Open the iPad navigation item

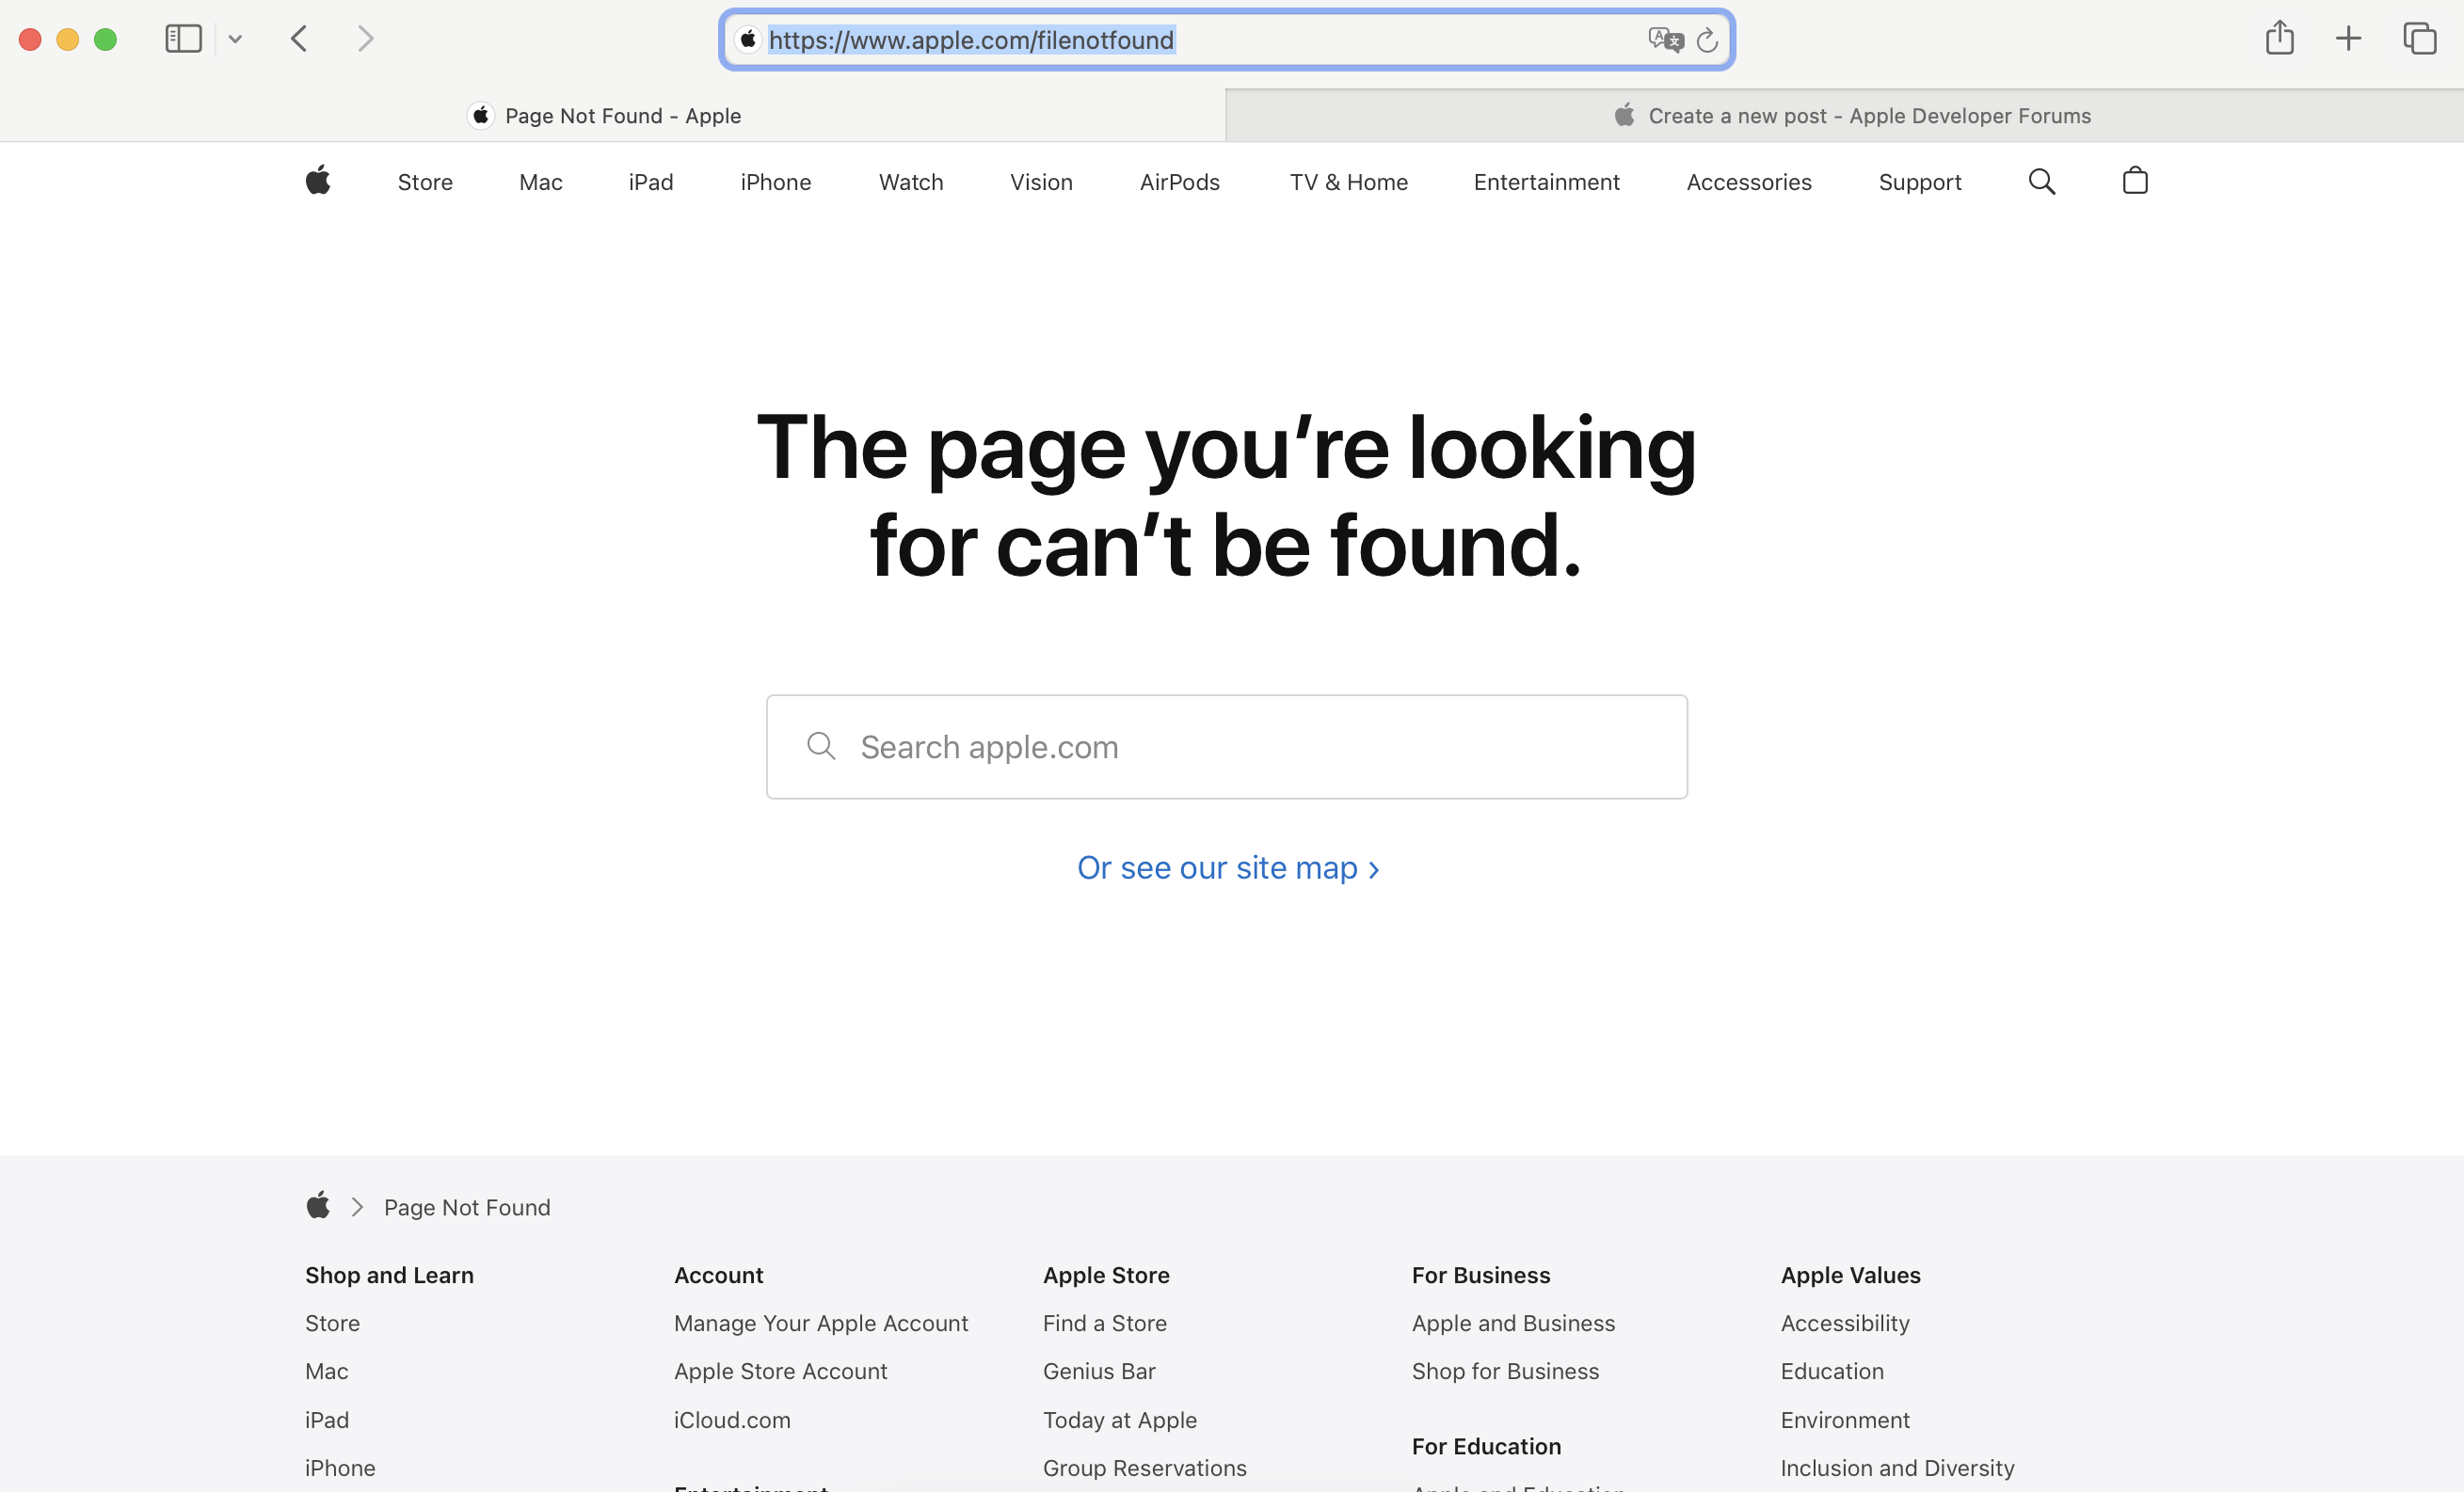(x=651, y=182)
